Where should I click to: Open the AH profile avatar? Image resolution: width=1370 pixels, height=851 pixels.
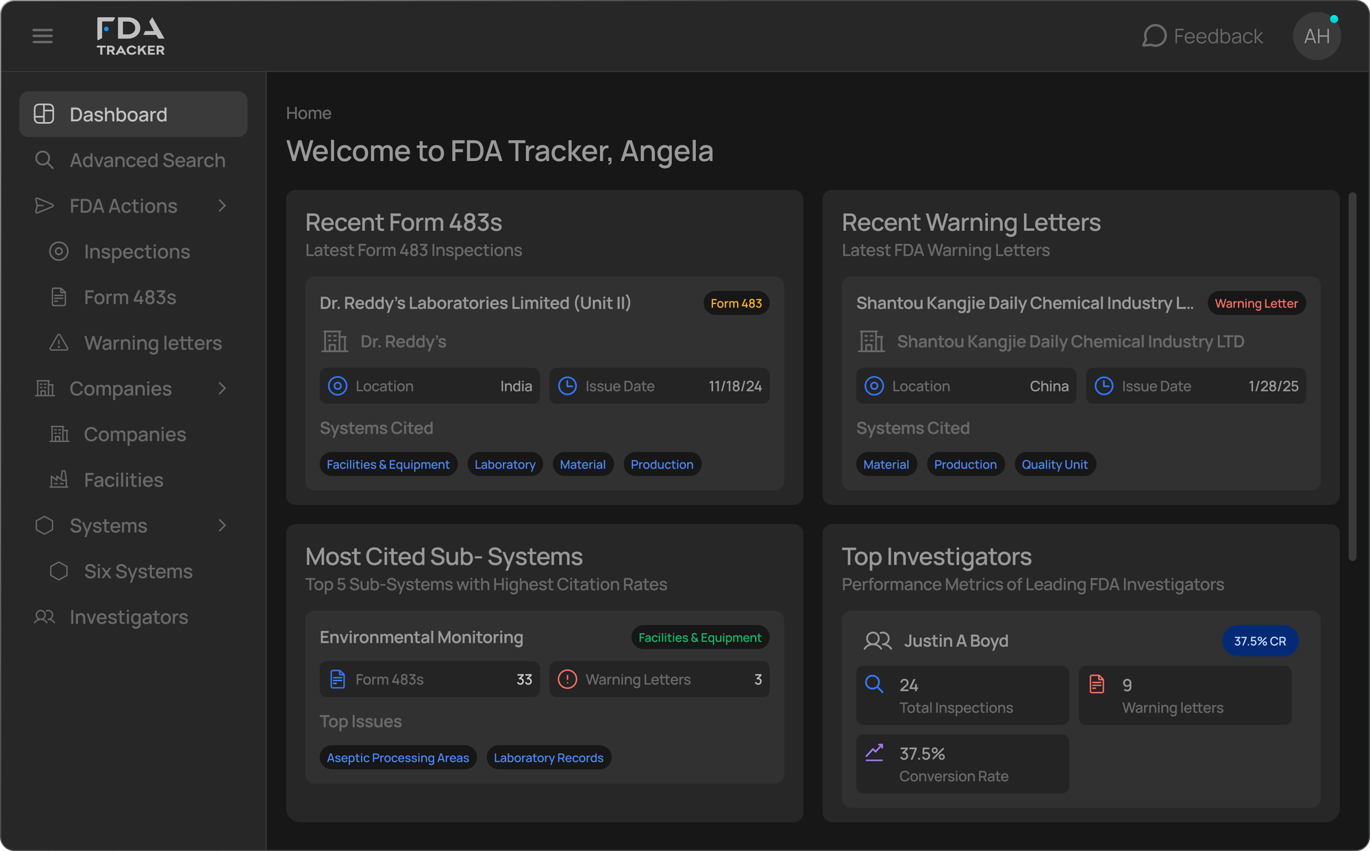(1316, 36)
